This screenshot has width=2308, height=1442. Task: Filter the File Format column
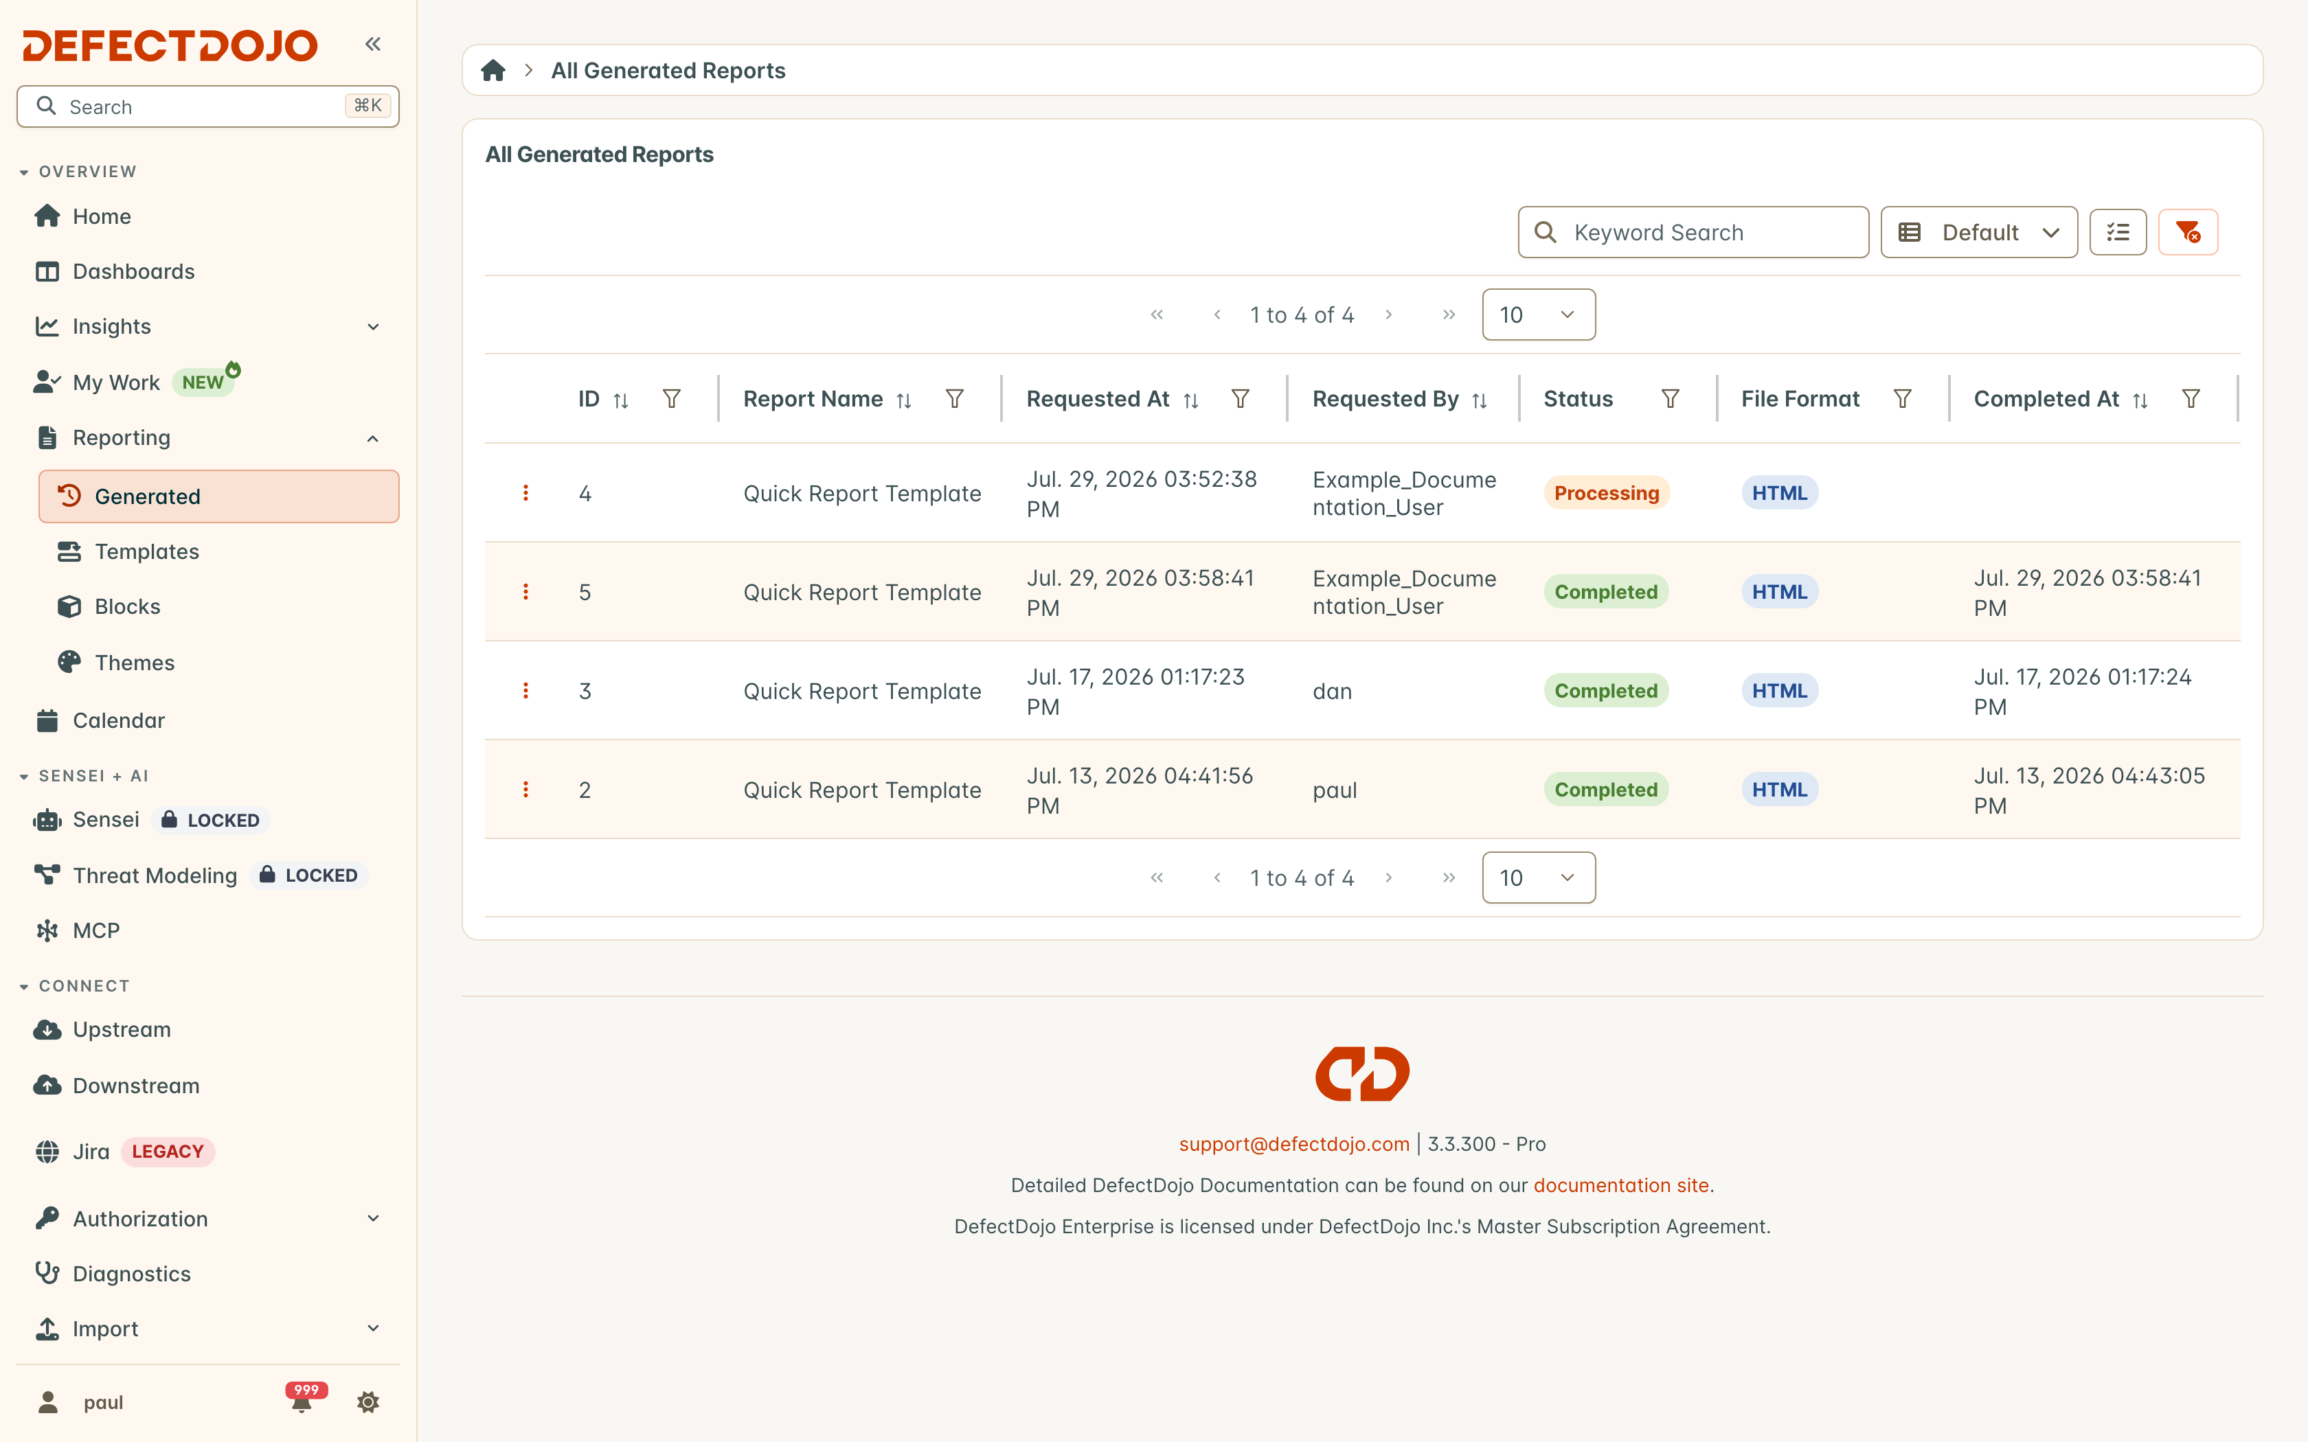[x=1902, y=399]
